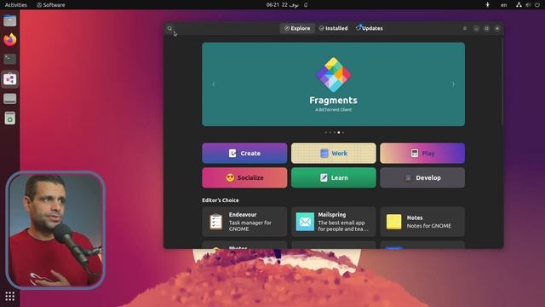Click Ubuntu Software dock icon
This screenshot has width=545, height=307.
pos(9,79)
